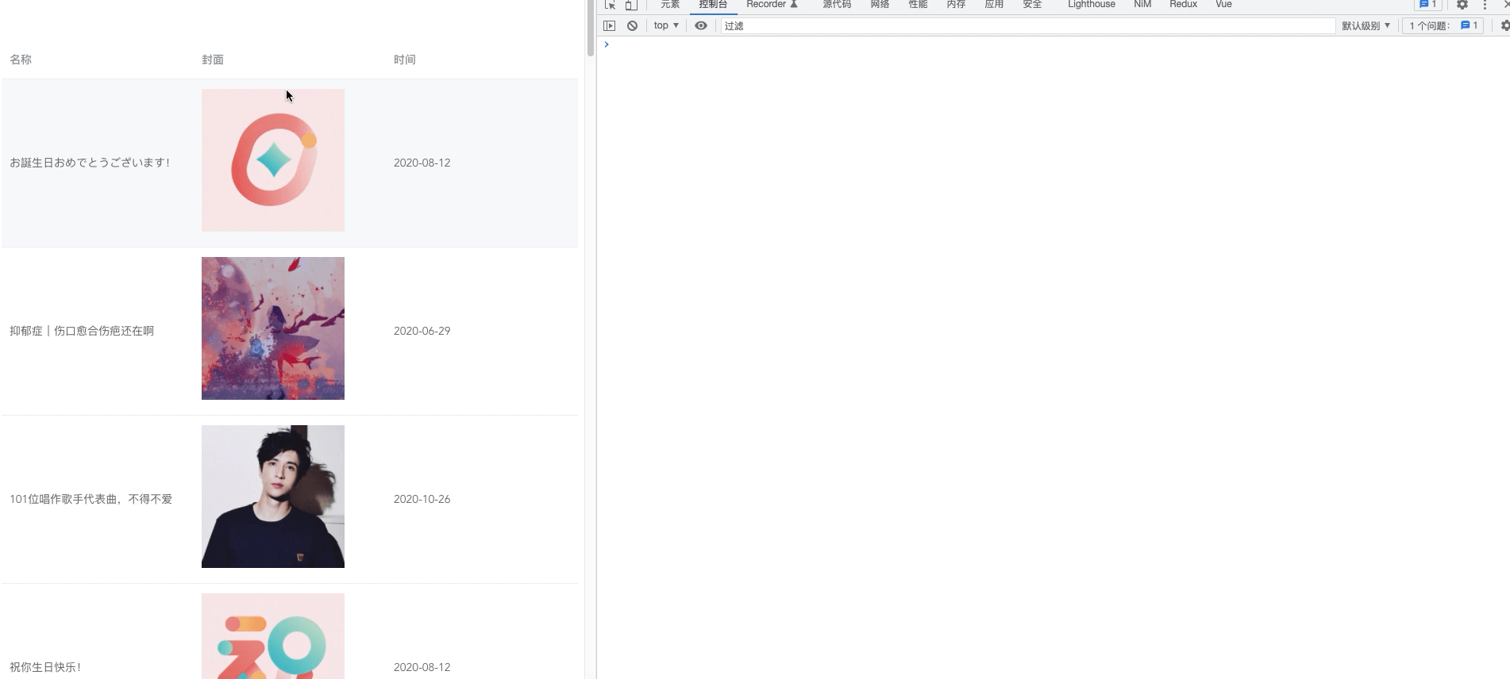Switch to the Lighthouse tab
The height and width of the screenshot is (679, 1510).
coord(1091,5)
